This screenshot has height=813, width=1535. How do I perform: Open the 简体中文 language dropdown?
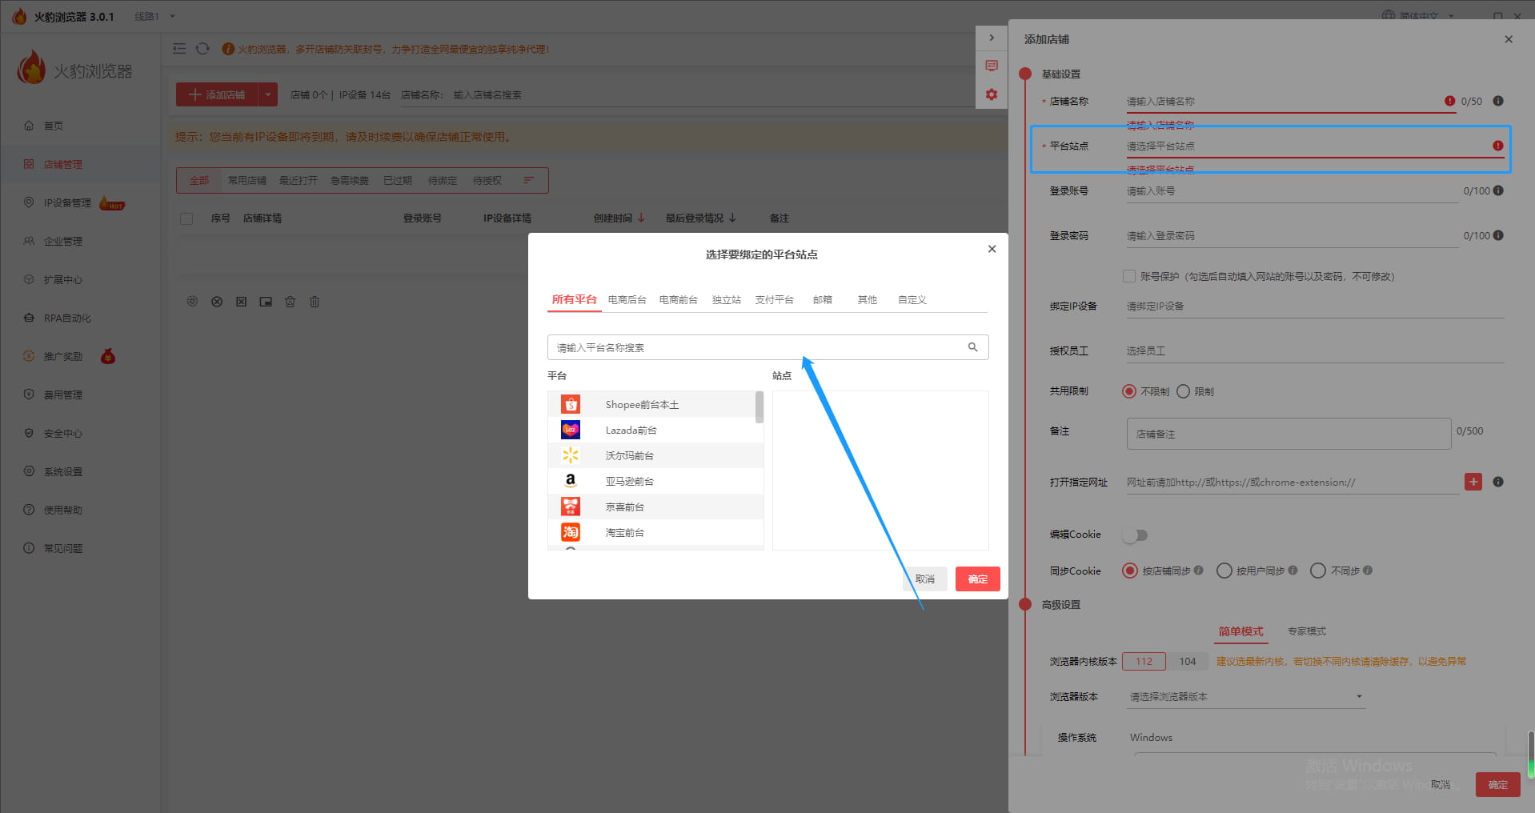[1420, 14]
